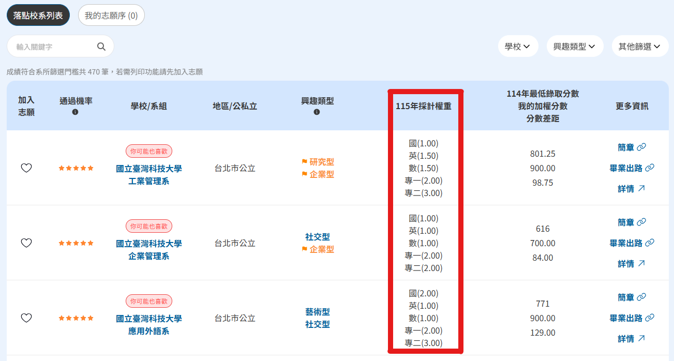Click info icon under 通過機率 header
Image resolution: width=674 pixels, height=361 pixels.
[76, 112]
